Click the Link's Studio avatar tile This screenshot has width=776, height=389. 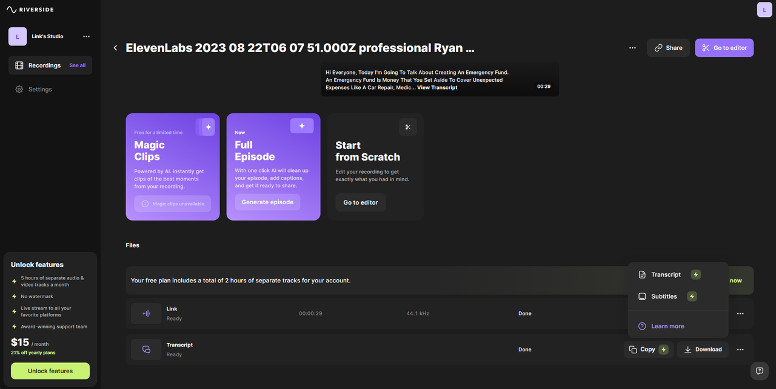click(x=18, y=36)
